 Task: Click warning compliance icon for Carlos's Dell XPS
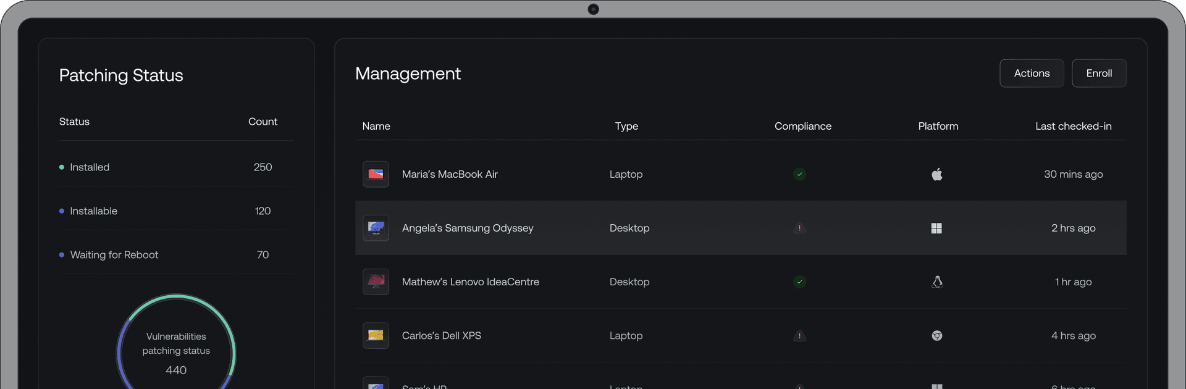pos(799,336)
